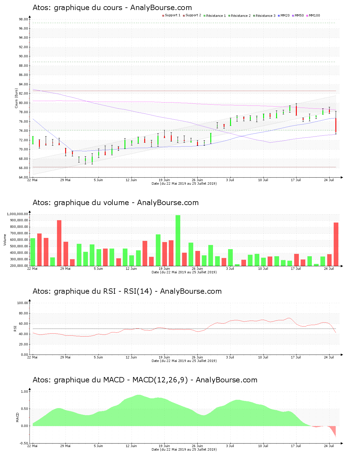Click '5 Juin' on the MACD chart axis
Viewport: 354px width, 458px height.
[98, 446]
